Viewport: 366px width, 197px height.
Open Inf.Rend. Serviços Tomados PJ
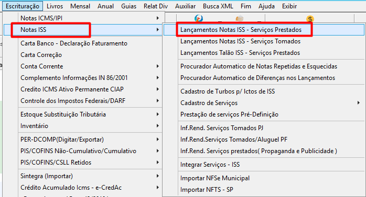[264, 128]
